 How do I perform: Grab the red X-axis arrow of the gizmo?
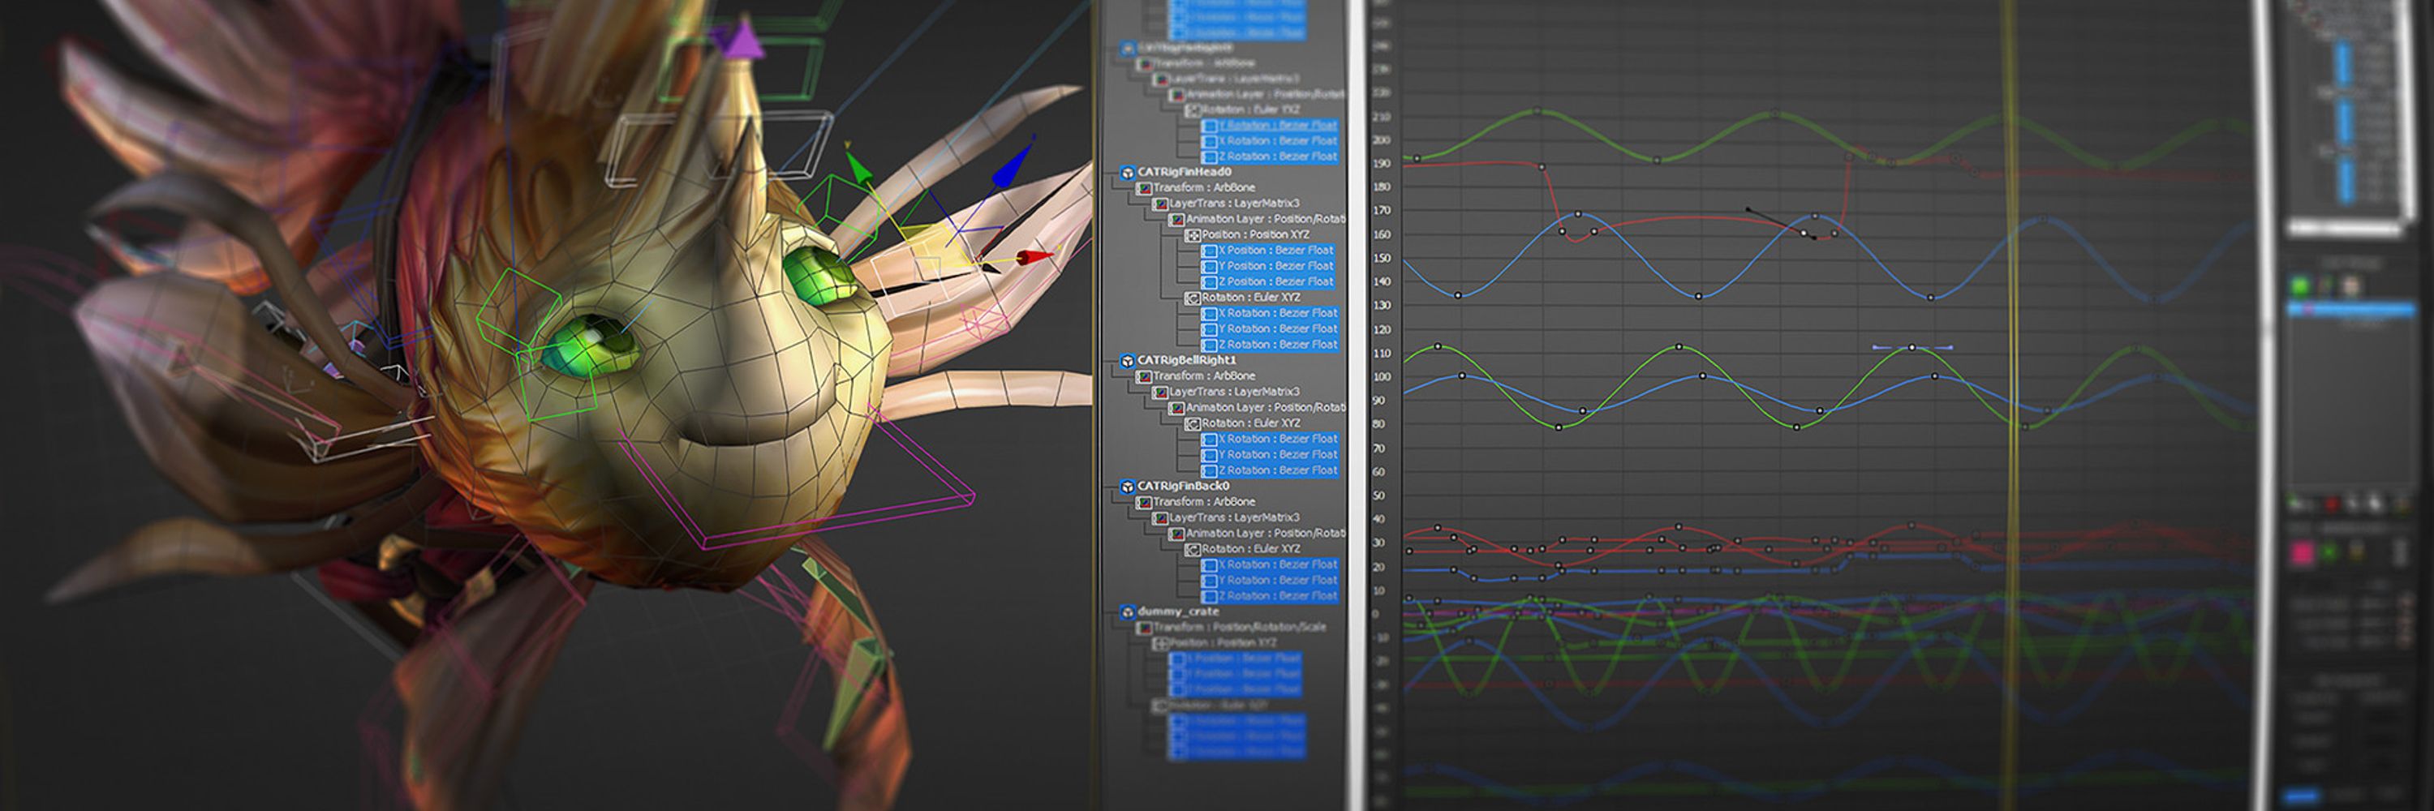coord(1035,255)
